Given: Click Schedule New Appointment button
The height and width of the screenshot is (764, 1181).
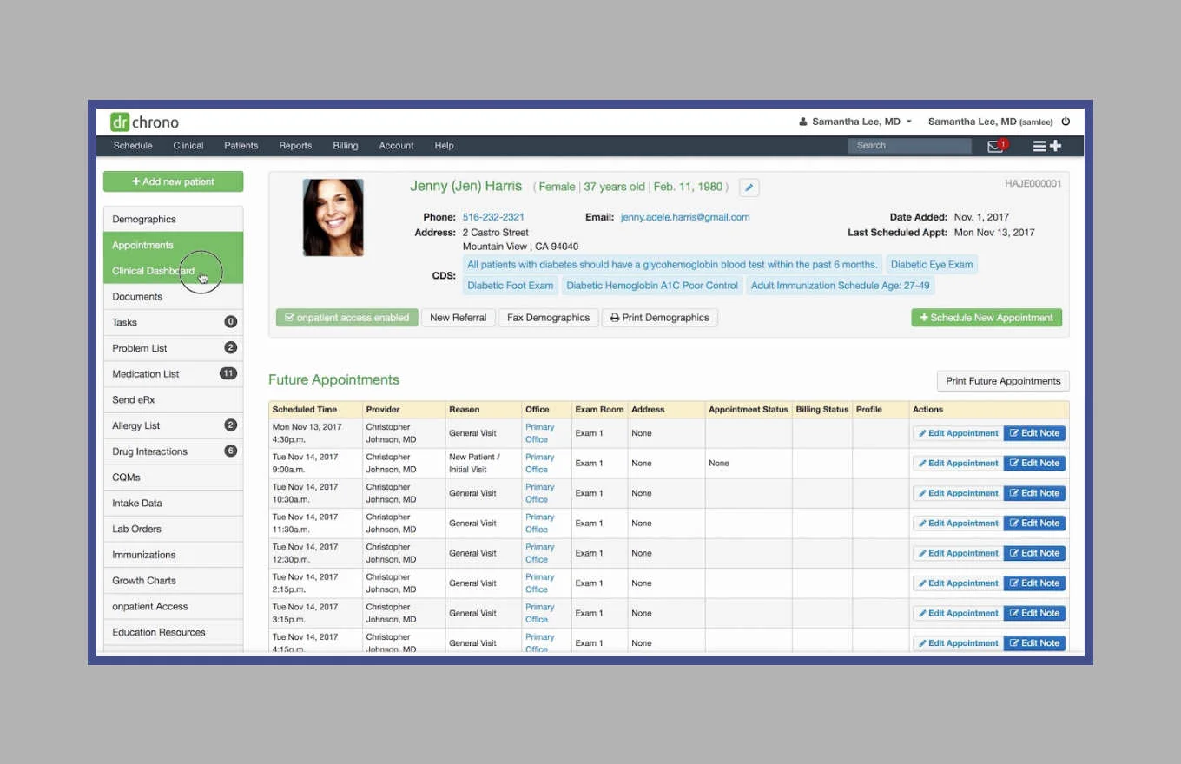Looking at the screenshot, I should click(x=986, y=318).
